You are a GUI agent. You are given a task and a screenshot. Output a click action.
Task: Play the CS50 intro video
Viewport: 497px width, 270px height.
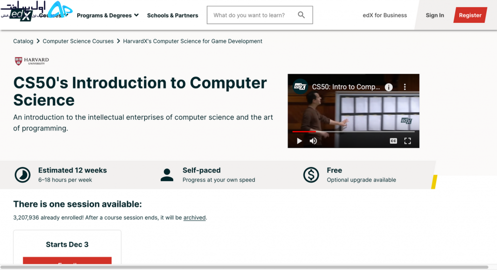(x=299, y=141)
